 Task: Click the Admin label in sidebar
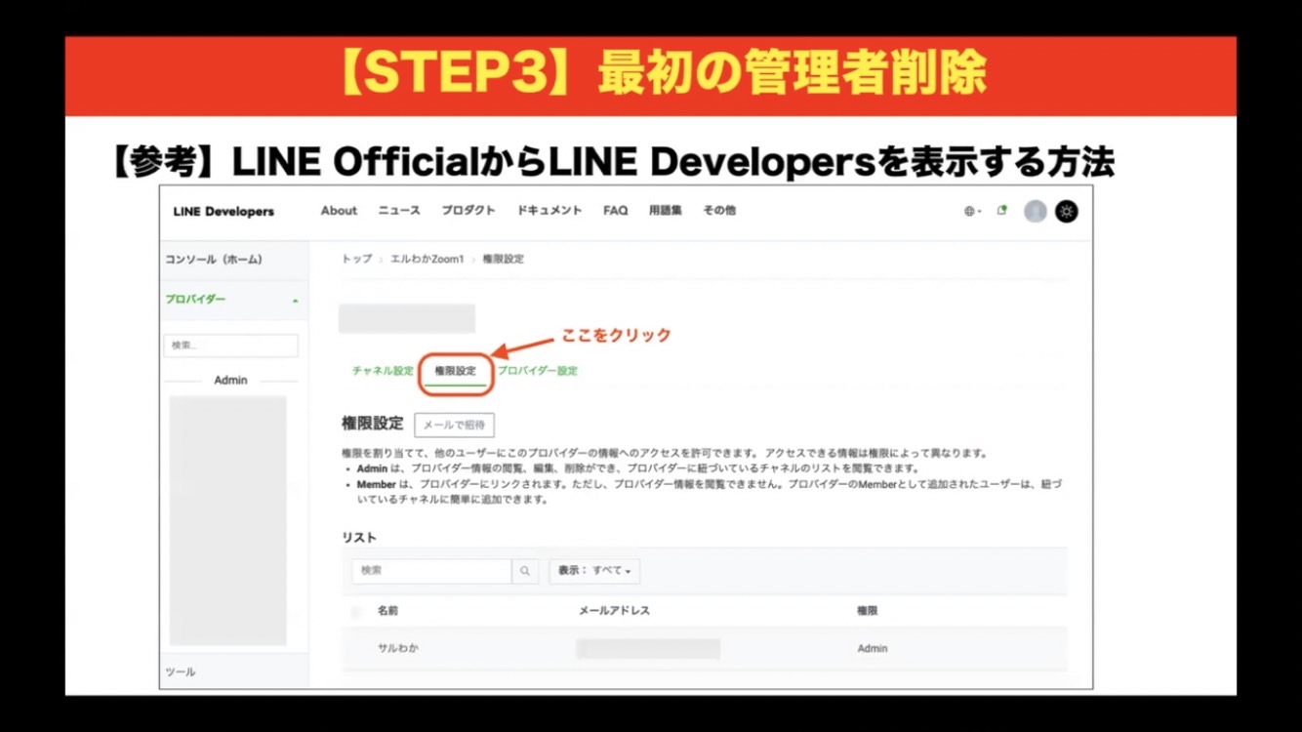tap(231, 381)
